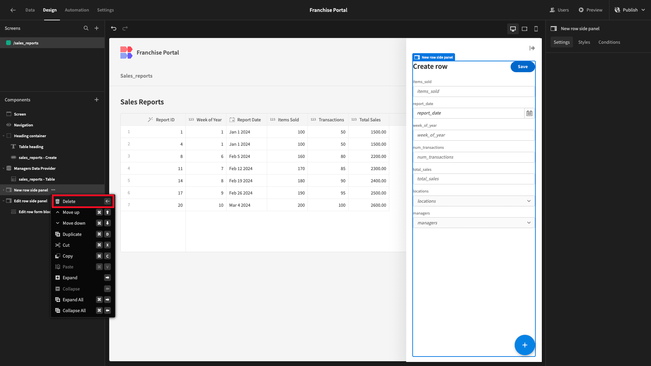
Task: Collapse Managers Data Provider tree item
Action: (x=3, y=168)
